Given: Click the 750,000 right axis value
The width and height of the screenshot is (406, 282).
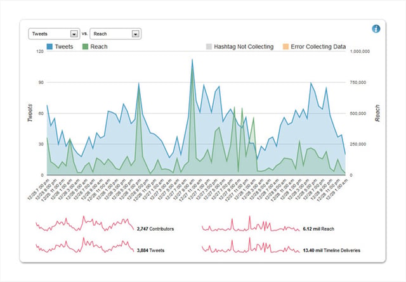Looking at the screenshot, I should point(358,82).
